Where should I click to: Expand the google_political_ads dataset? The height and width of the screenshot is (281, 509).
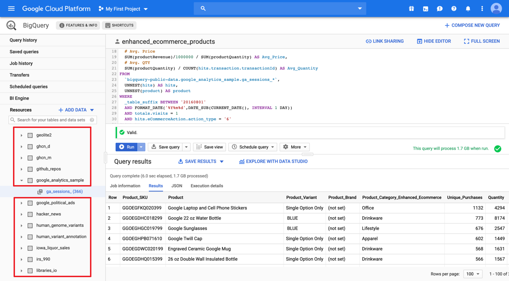pyautogui.click(x=21, y=203)
